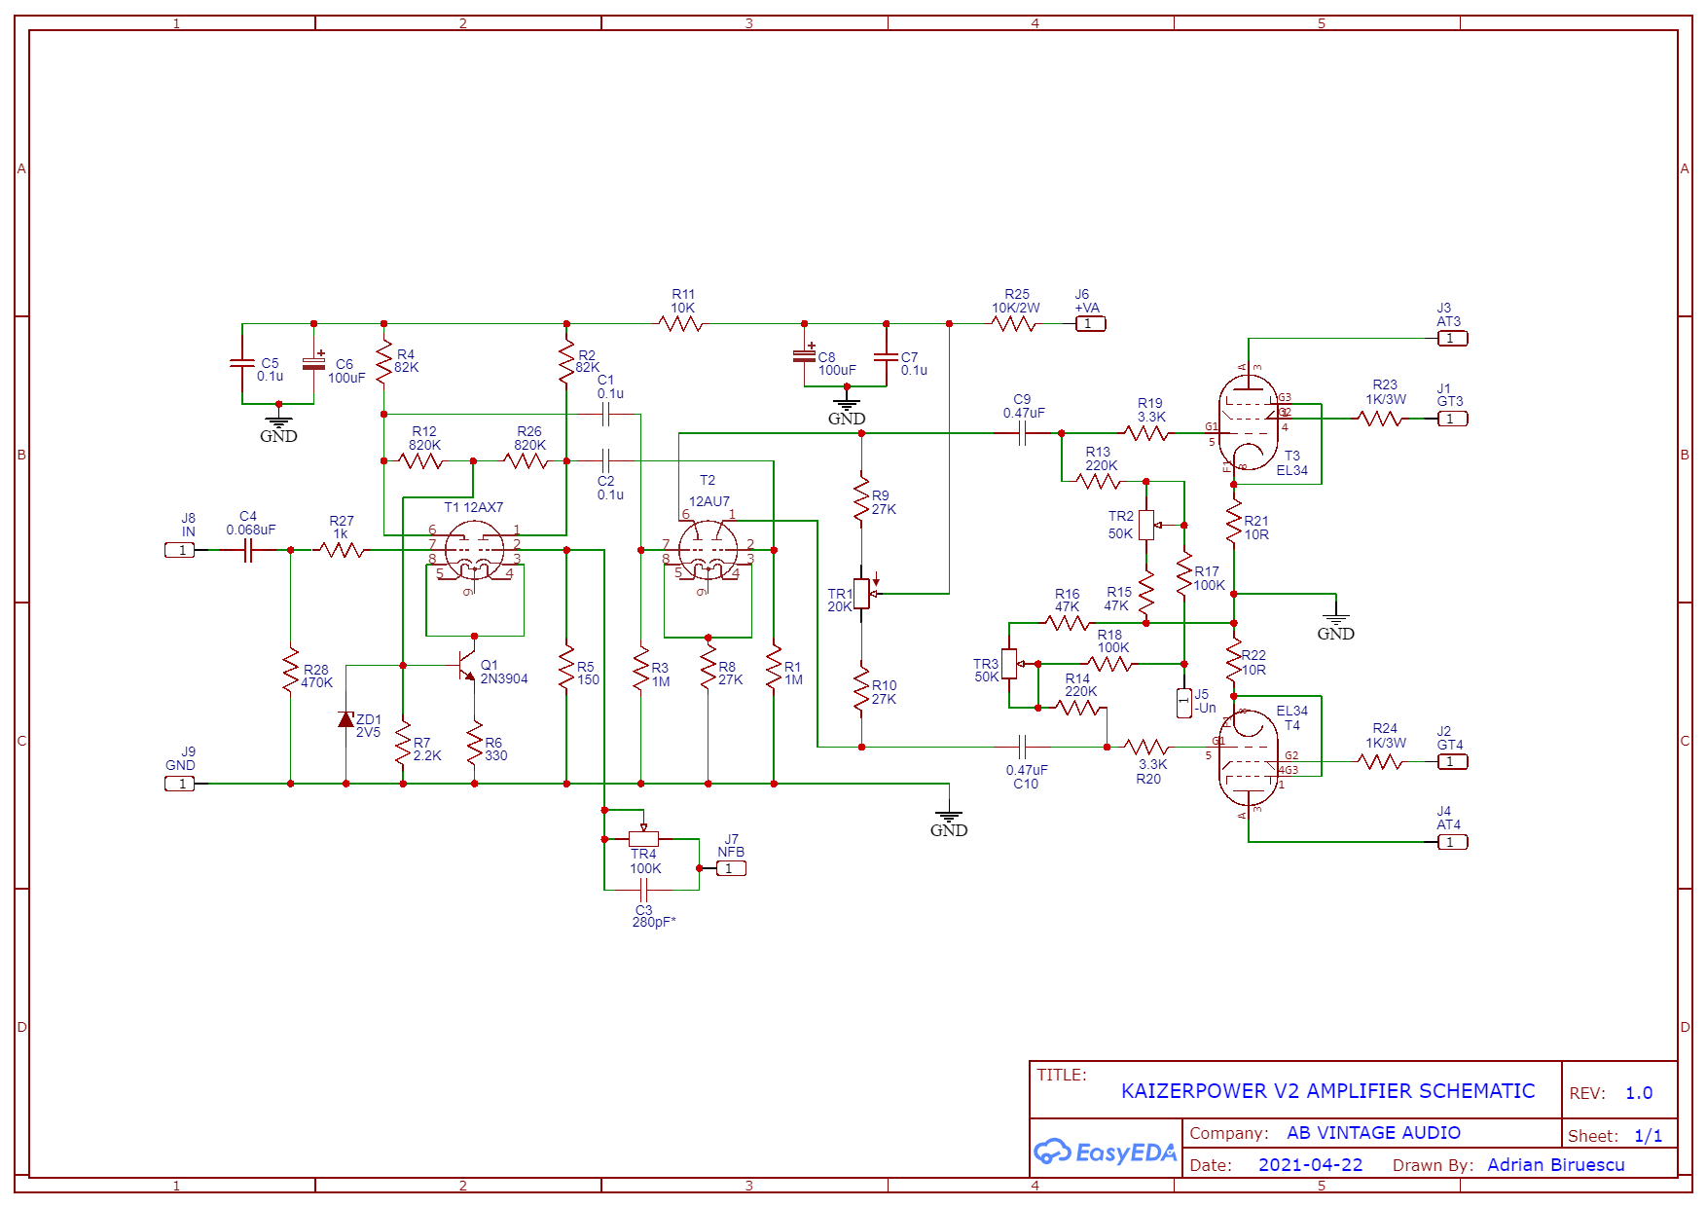This screenshot has width=1707, height=1207.
Task: Select the R11 10K resistor symbol
Action: pos(681,324)
